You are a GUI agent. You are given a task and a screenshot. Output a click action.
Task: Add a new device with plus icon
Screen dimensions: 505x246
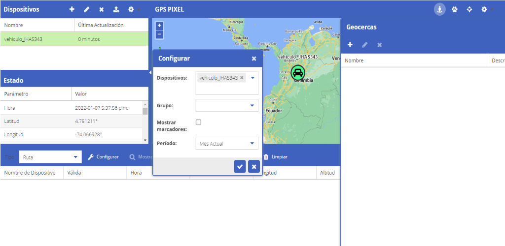(72, 10)
